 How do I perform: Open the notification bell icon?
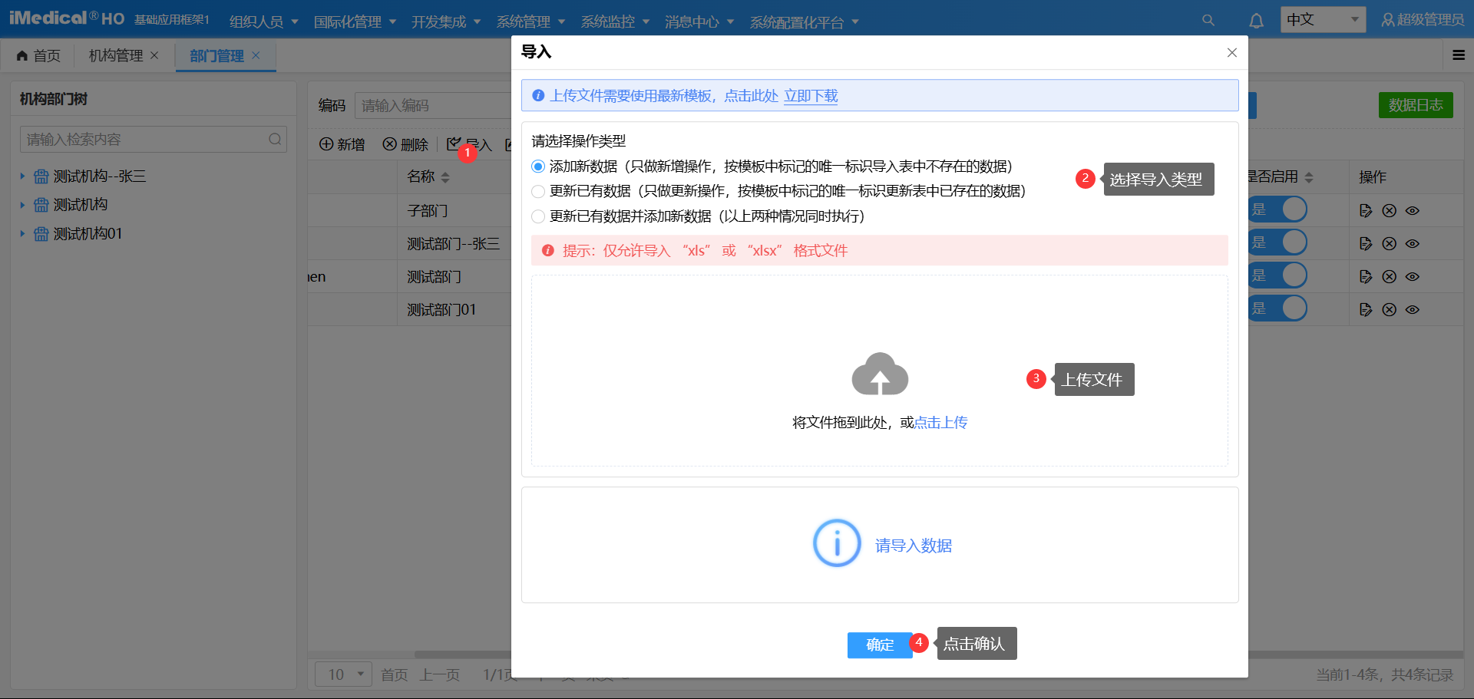1256,21
